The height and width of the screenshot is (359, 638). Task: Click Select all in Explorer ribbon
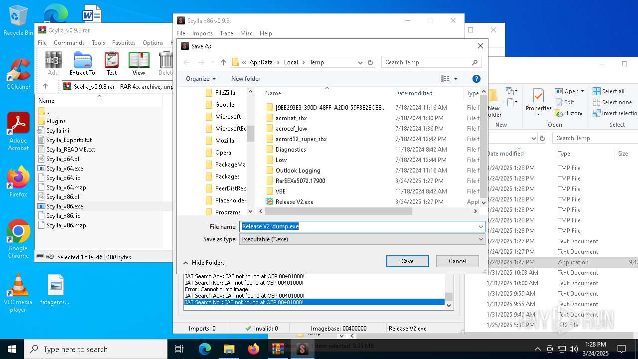click(608, 91)
